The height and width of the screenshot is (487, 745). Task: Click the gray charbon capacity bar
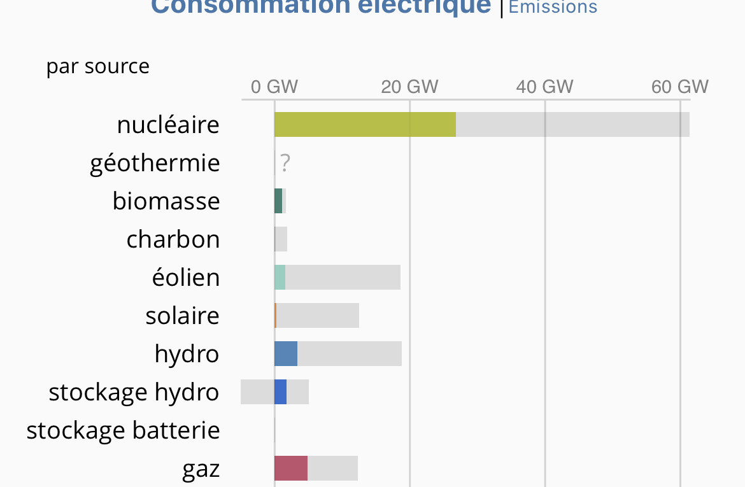coord(281,239)
